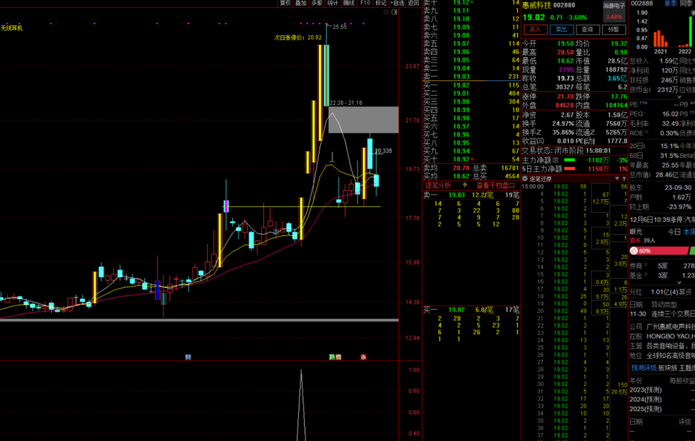The width and height of the screenshot is (695, 441).
Task: Click the 股东 23-09-30 row
Action: (662, 187)
